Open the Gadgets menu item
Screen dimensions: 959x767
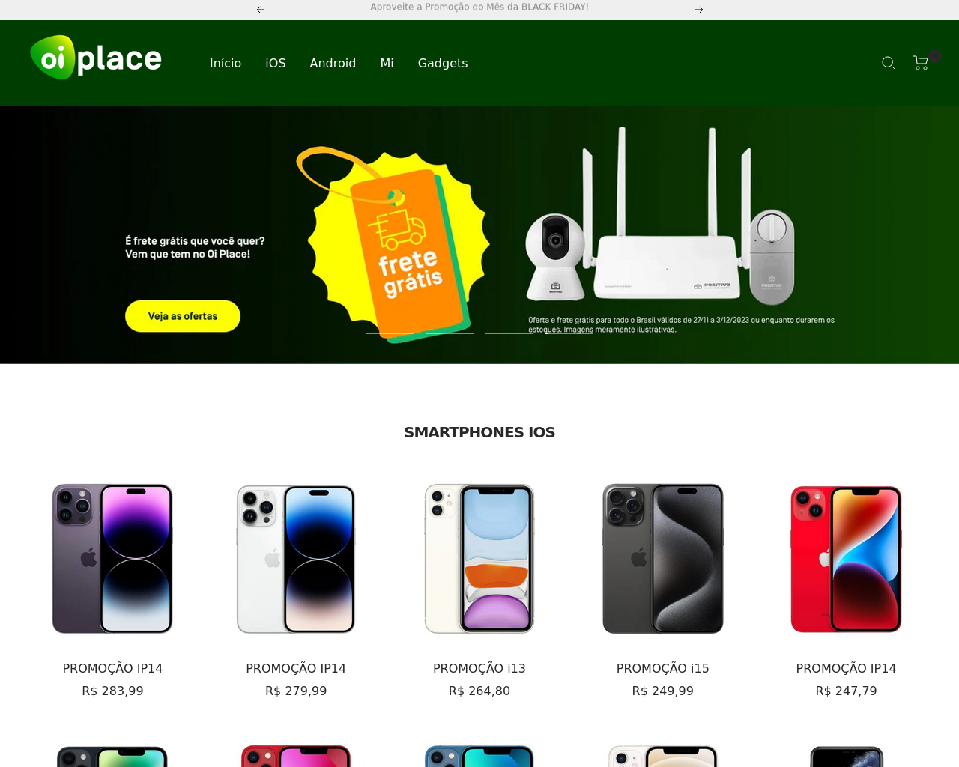pyautogui.click(x=443, y=64)
